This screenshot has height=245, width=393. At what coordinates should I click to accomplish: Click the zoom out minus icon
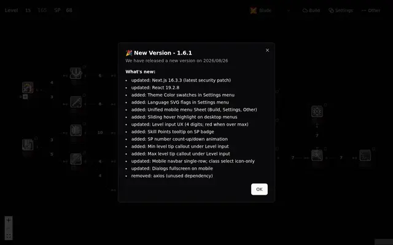(9, 228)
